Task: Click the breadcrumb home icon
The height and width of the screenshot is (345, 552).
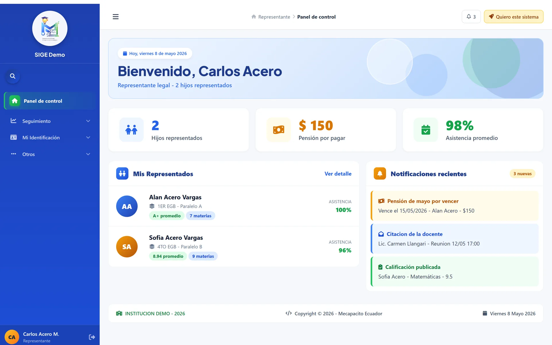Action: (x=254, y=17)
